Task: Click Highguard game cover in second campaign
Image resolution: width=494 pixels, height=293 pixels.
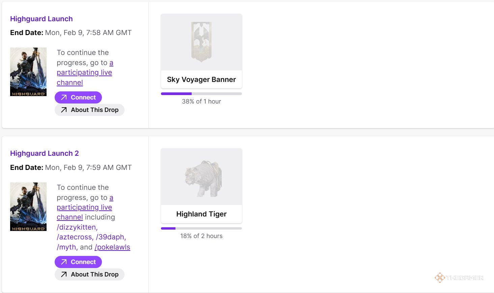Action: pyautogui.click(x=28, y=207)
